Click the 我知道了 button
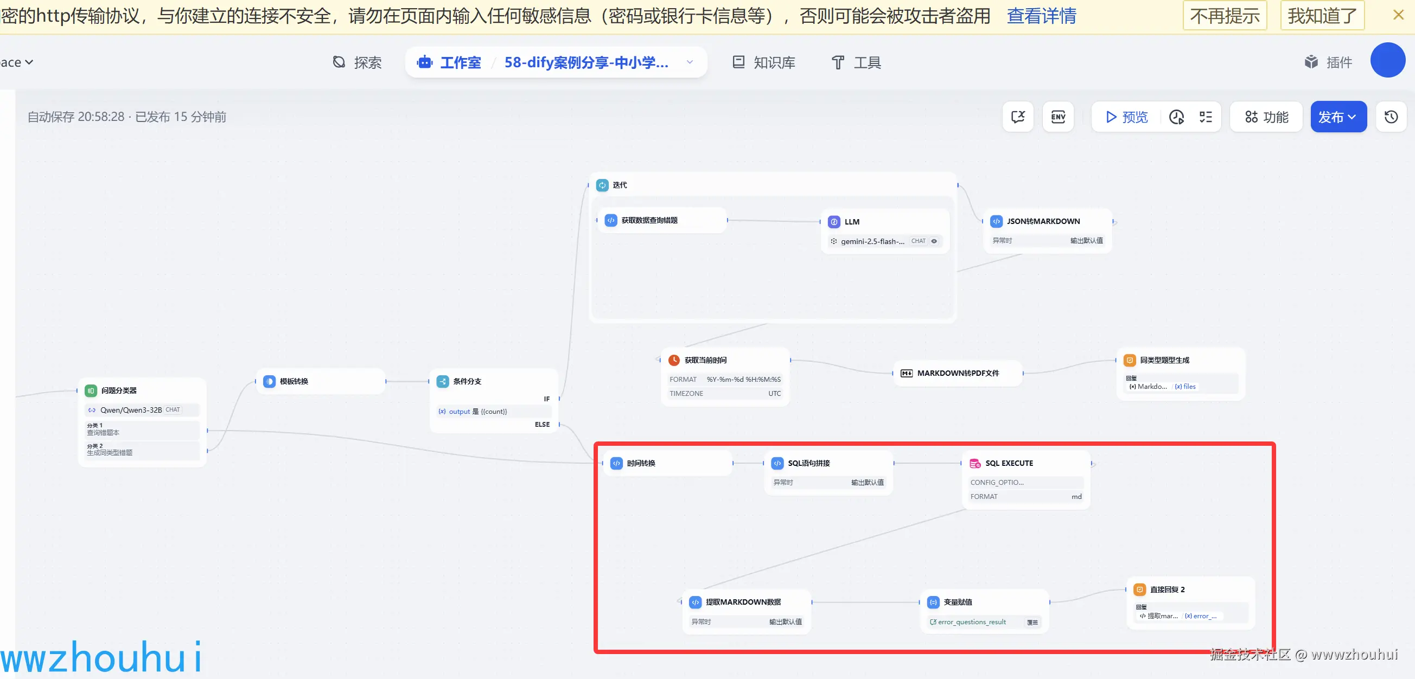The image size is (1415, 679). 1322,16
